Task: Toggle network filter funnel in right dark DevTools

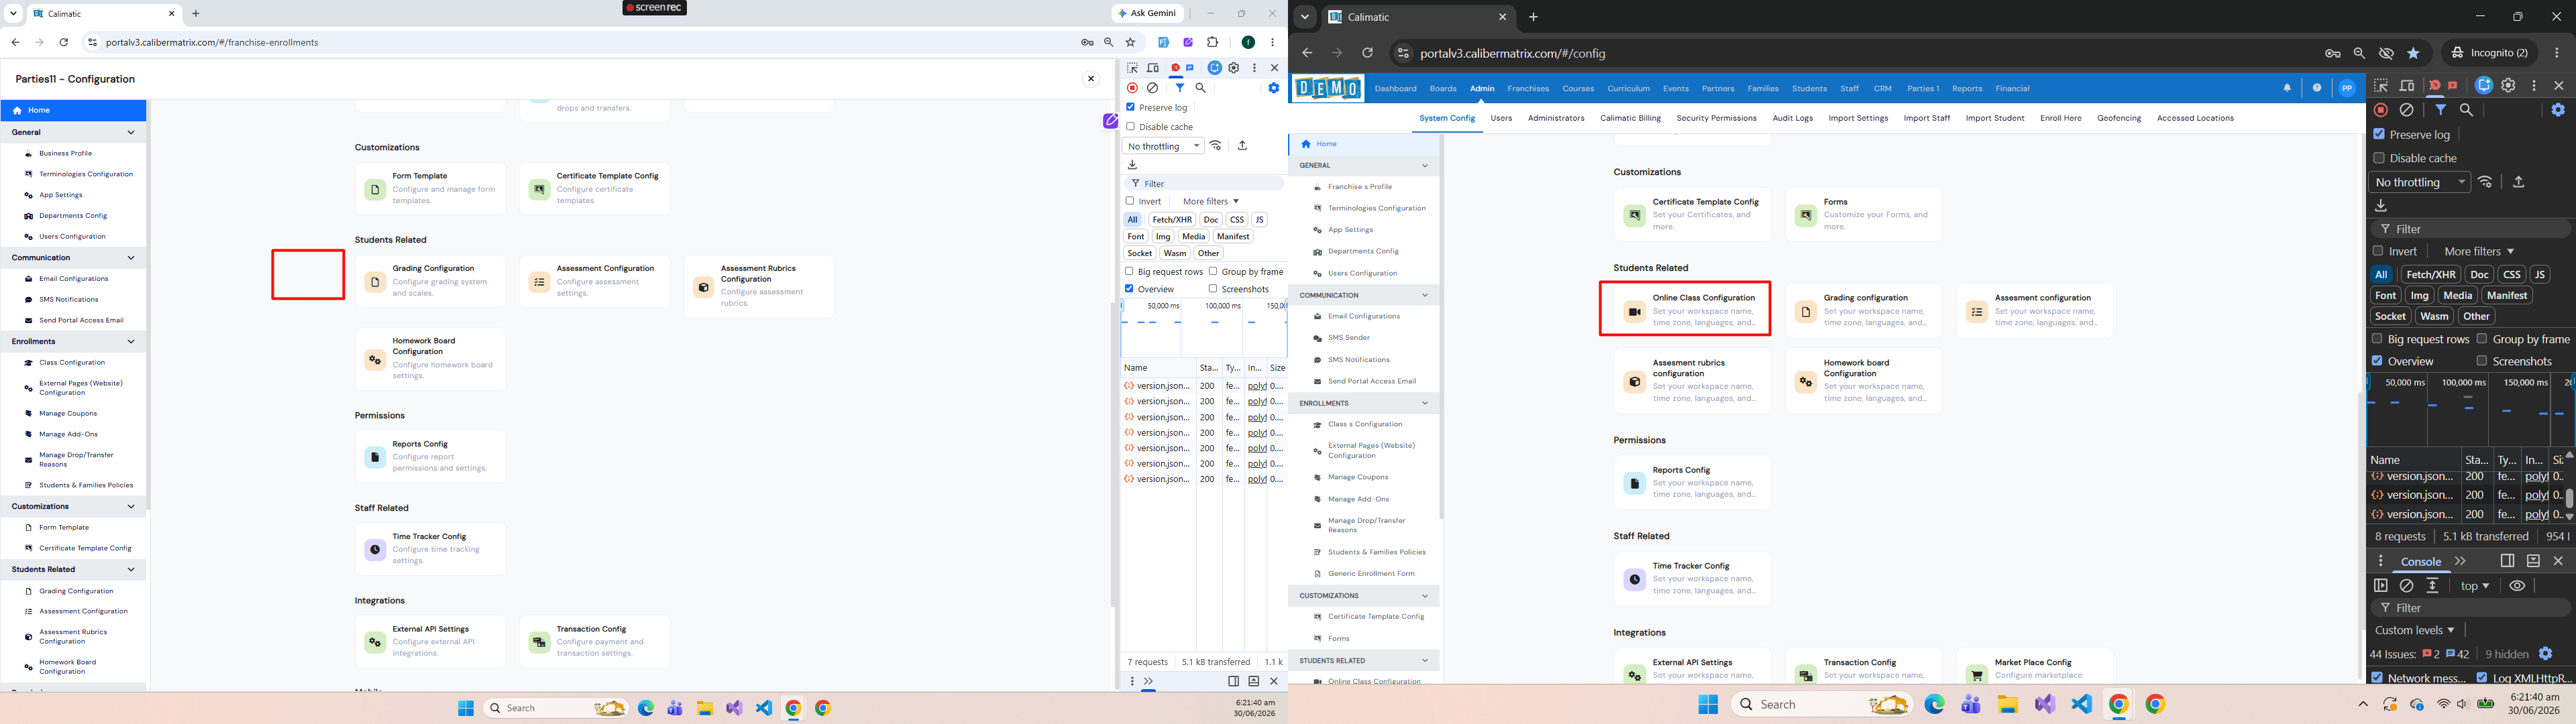Action: [2441, 110]
